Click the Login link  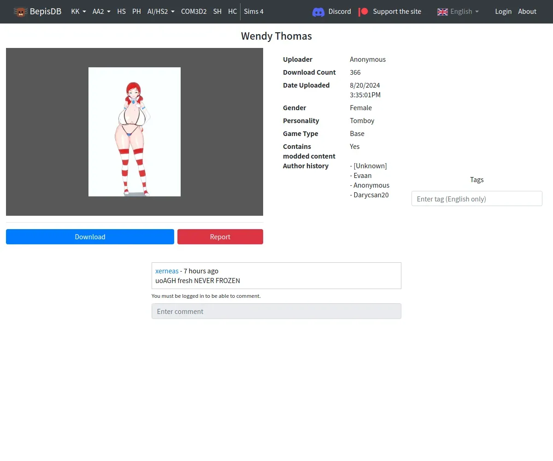pyautogui.click(x=503, y=12)
